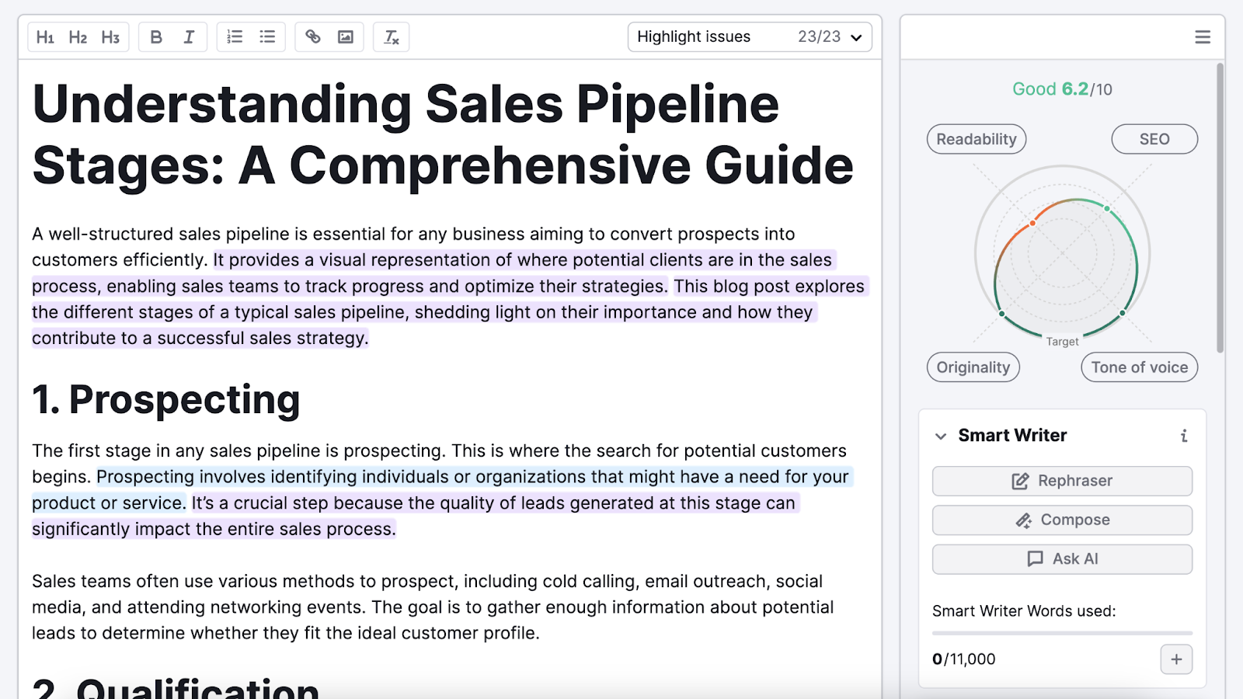Toggle italic text formatting
Screen dimensions: 1243x699
[188, 37]
